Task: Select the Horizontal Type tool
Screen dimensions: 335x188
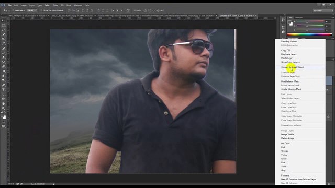Action: coord(3,90)
